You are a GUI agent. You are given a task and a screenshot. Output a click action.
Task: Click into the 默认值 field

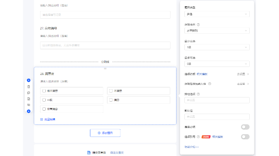click(217, 117)
